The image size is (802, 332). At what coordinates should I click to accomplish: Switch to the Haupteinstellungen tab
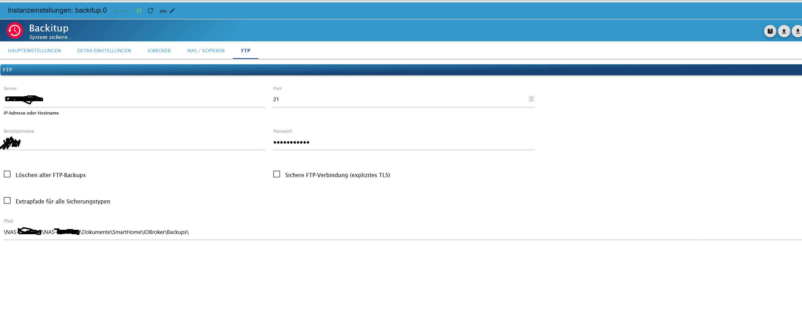coord(34,51)
